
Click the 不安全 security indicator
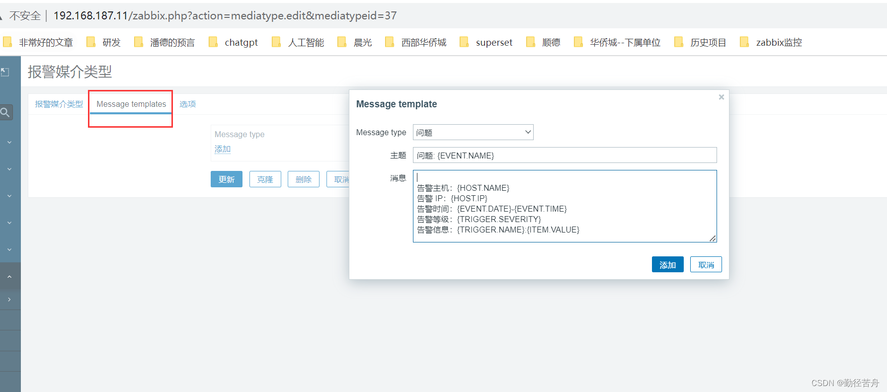pos(25,15)
